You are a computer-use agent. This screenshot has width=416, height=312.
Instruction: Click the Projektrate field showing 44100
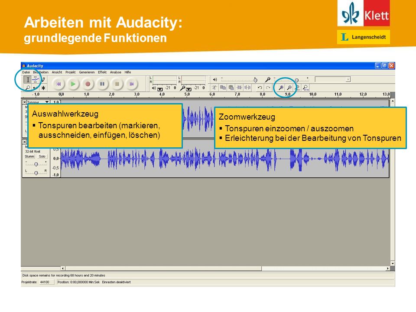click(x=46, y=282)
